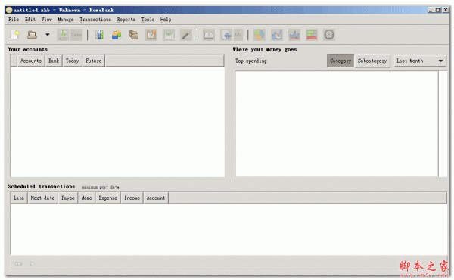Screen dimensions: 454x280
Task: Click the Bank column header
Action: tap(54, 61)
